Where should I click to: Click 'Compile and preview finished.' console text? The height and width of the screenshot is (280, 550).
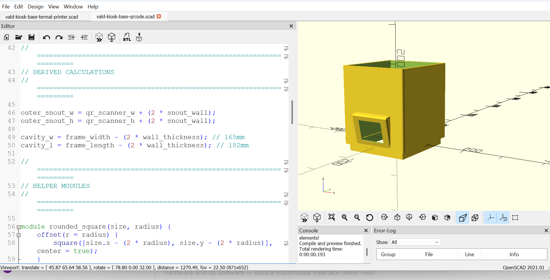pos(330,243)
